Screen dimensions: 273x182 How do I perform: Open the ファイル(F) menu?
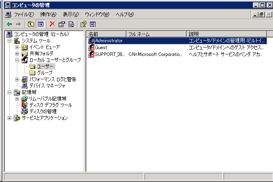[x=24, y=14]
